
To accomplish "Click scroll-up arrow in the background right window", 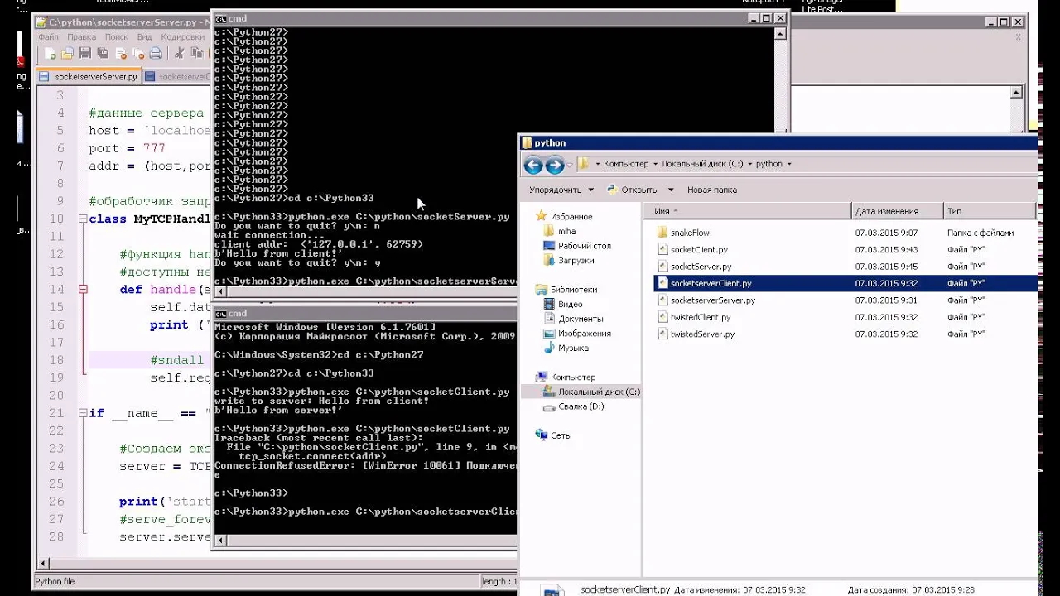I will tap(1018, 93).
